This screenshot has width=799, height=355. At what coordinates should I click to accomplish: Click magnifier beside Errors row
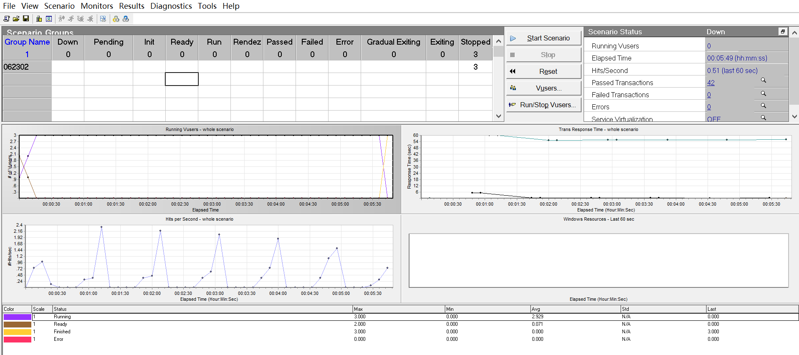pyautogui.click(x=763, y=106)
